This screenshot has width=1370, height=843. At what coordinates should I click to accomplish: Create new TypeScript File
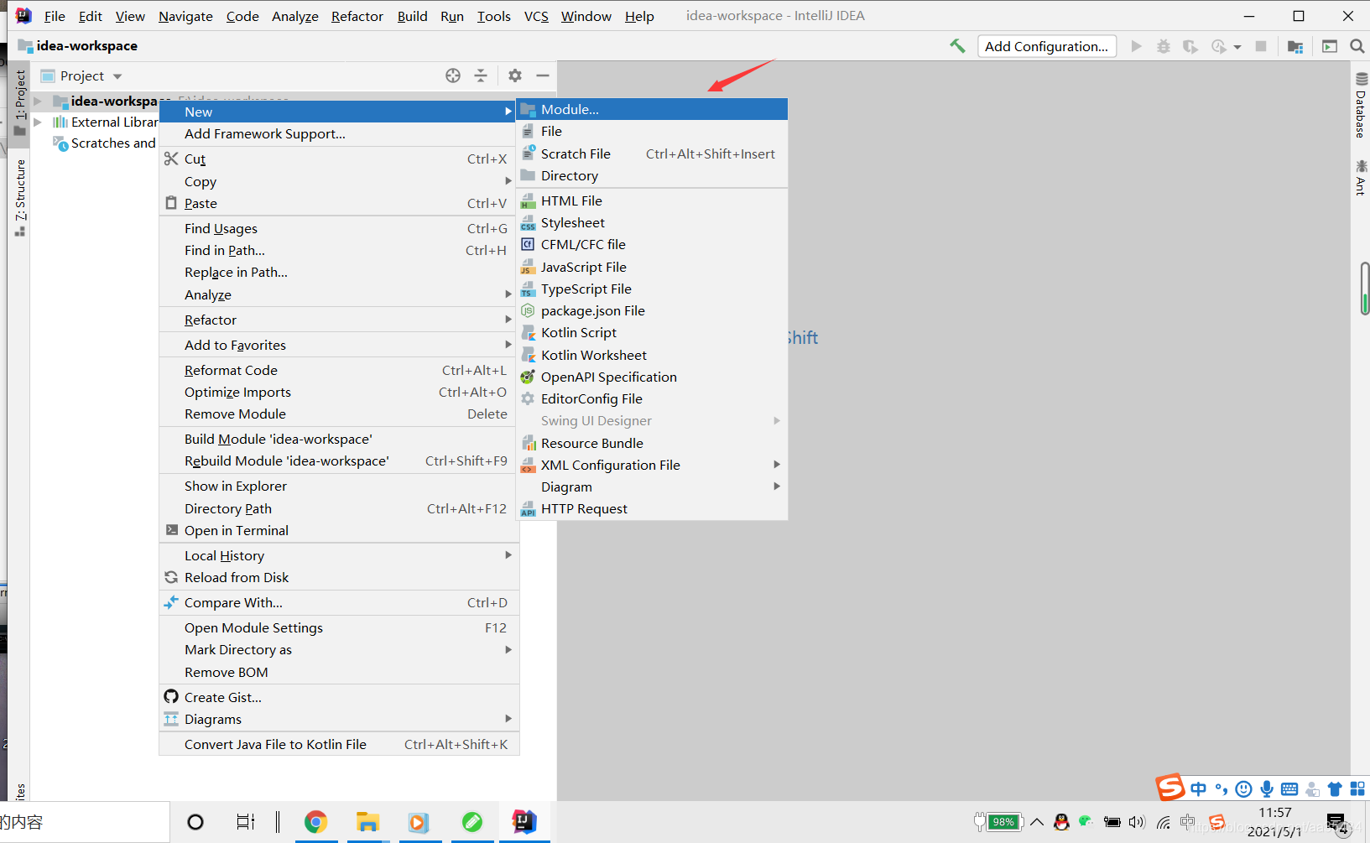pyautogui.click(x=652, y=289)
